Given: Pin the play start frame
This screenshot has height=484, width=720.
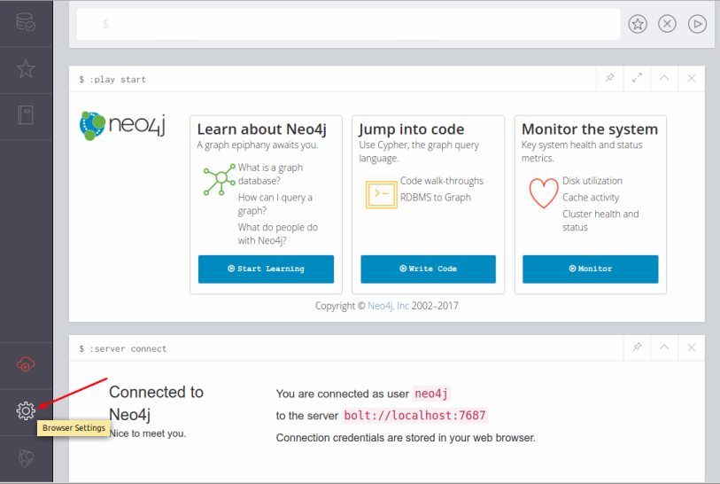Looking at the screenshot, I should coord(609,79).
